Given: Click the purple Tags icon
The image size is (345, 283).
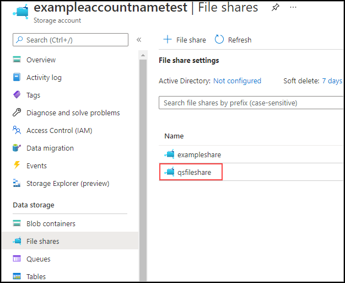Looking at the screenshot, I should pos(17,95).
